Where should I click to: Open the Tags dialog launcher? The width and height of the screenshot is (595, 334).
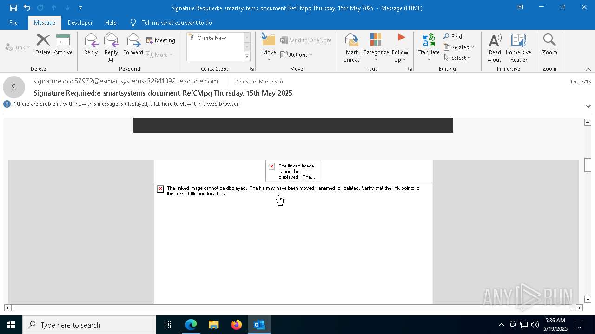point(410,69)
